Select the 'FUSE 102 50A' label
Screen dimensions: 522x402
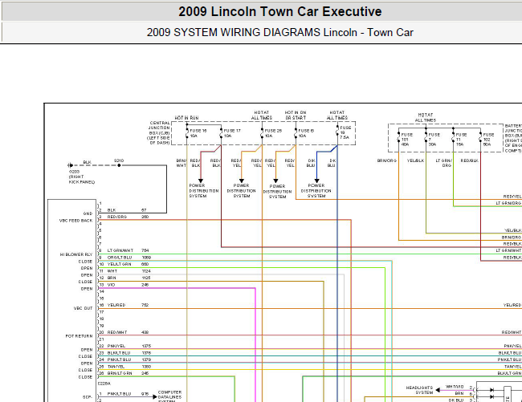click(488, 140)
